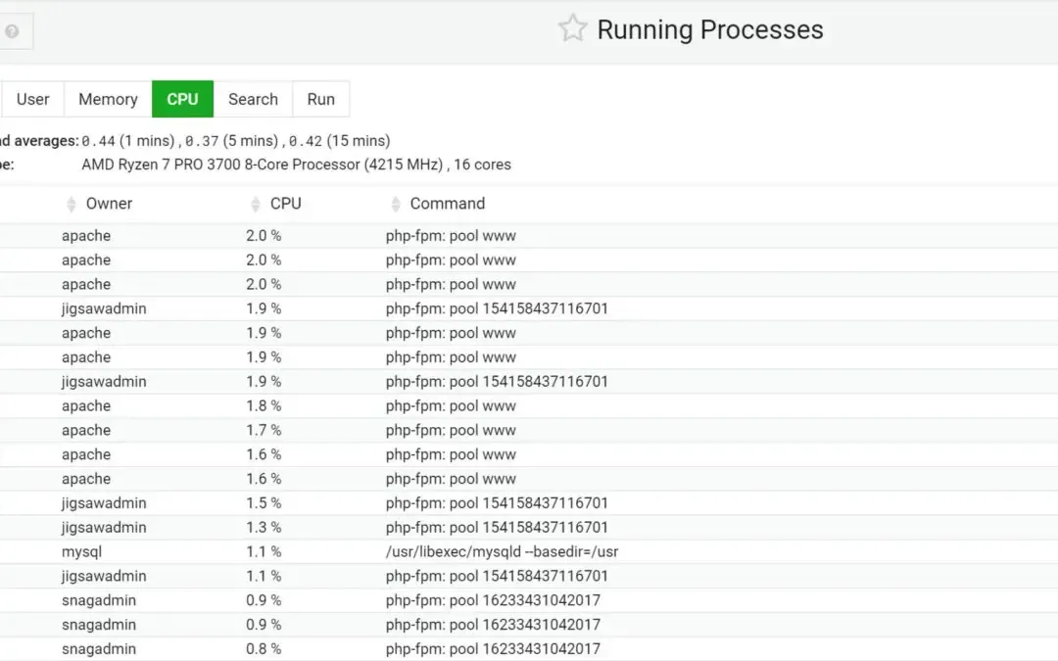Sort the Owner column descending

[71, 207]
